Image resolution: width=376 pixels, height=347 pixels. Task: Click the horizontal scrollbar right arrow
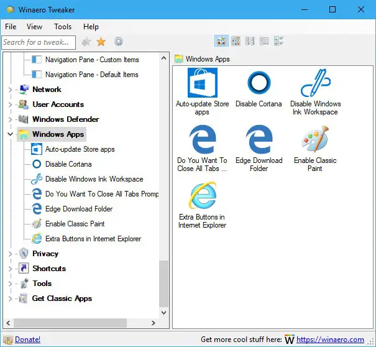pos(154,323)
